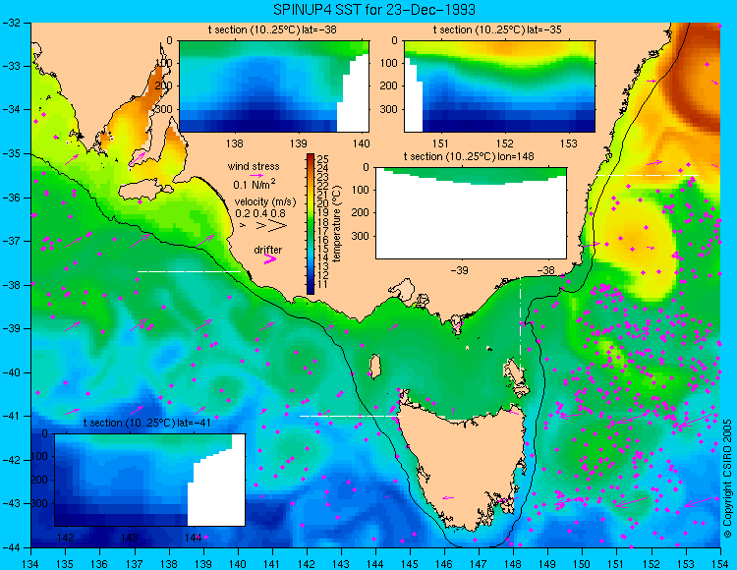
Task: Click latitude tick label -44 on left axis
Action: 11,547
